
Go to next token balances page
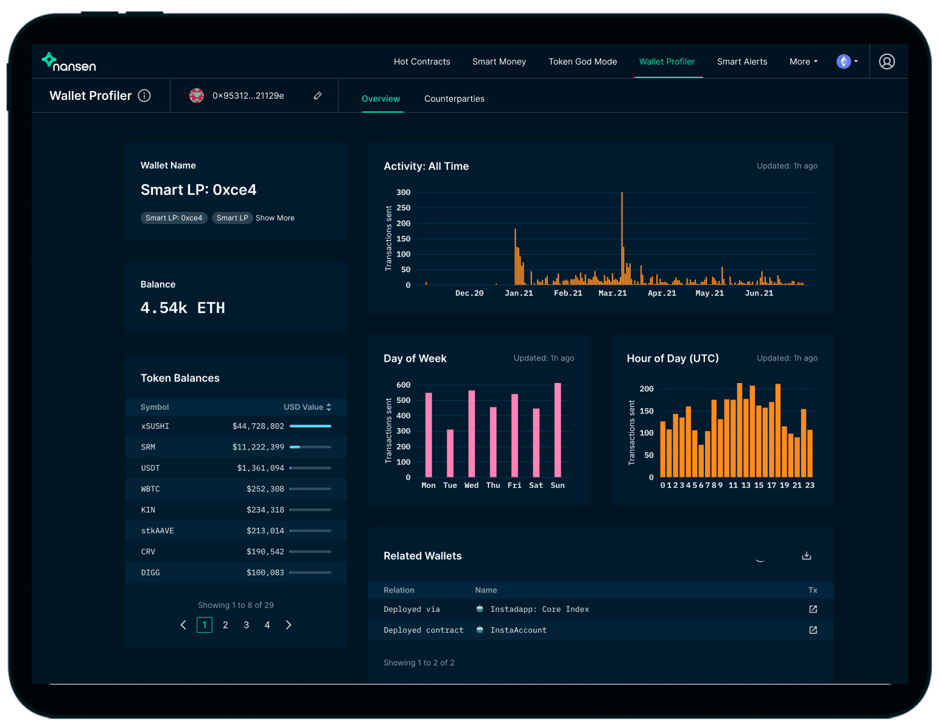[289, 625]
